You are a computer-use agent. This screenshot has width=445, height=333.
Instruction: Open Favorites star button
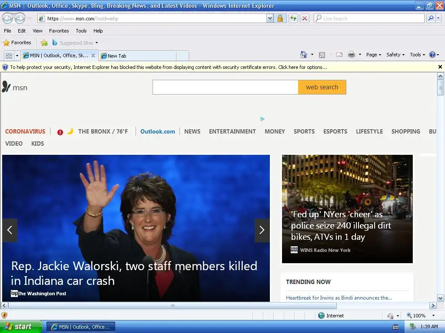(17, 42)
